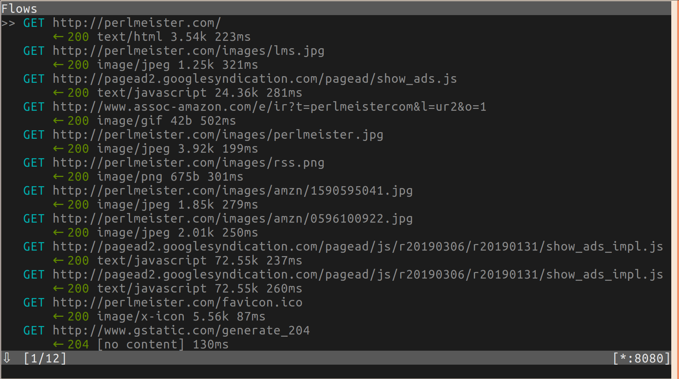Select the images/lms.jpg flow
Viewport: 679px width, 379px height.
tap(173, 51)
